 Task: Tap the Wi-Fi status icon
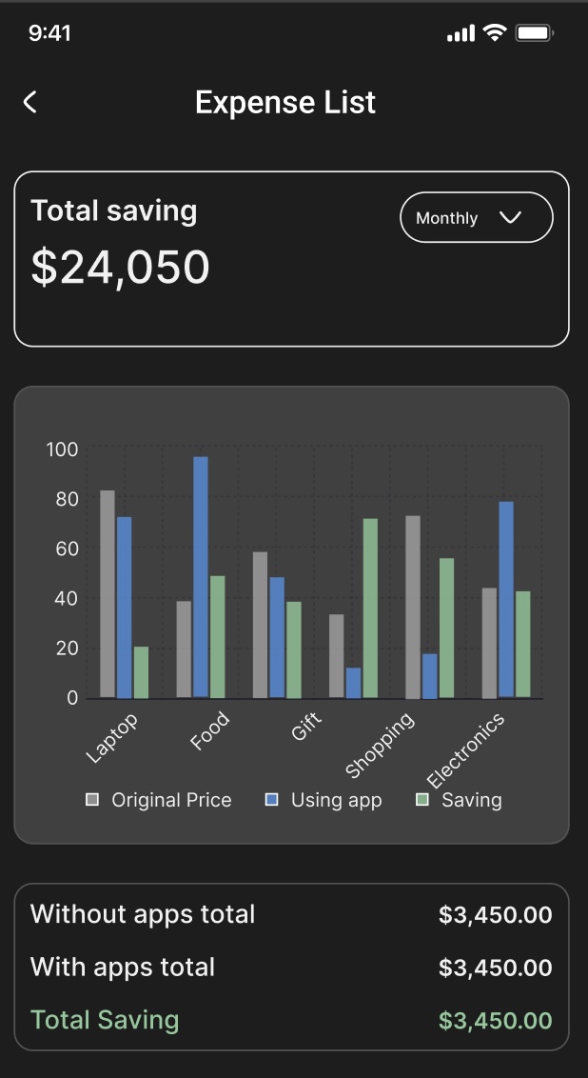(494, 33)
